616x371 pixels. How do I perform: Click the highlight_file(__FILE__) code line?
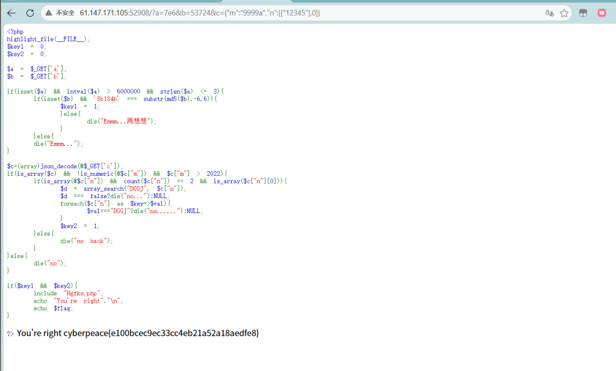point(48,39)
